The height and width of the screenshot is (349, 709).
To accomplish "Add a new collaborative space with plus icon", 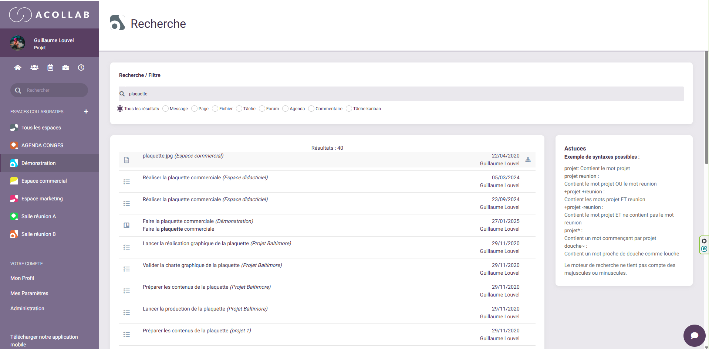I will click(86, 111).
